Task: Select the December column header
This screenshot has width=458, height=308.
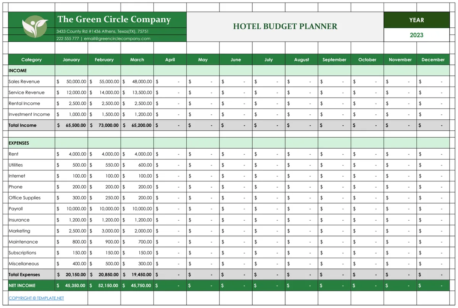Action: pos(433,59)
